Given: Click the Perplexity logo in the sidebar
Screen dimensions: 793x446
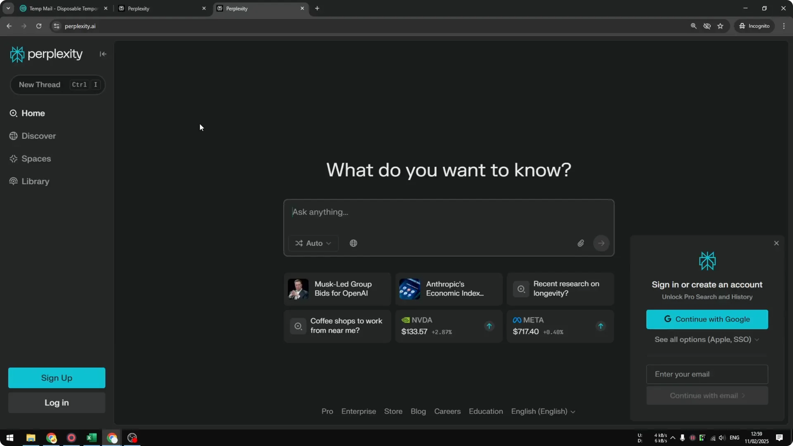Looking at the screenshot, I should 46,54.
